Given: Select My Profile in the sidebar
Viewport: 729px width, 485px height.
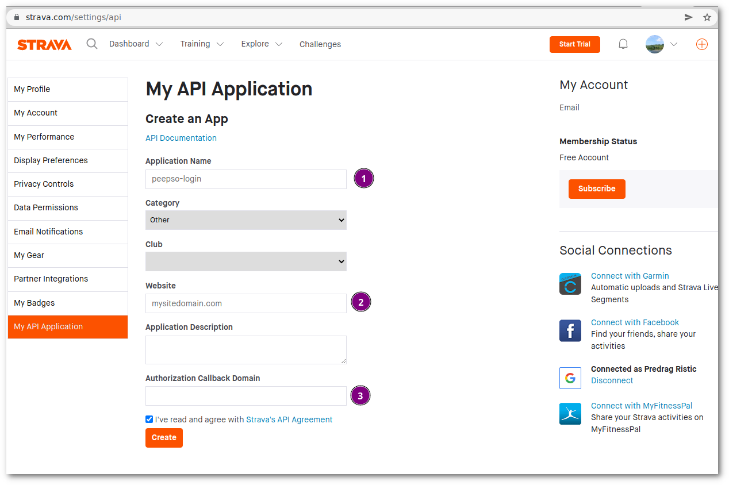Looking at the screenshot, I should pyautogui.click(x=68, y=90).
